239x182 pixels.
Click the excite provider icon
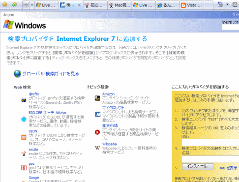point(24,153)
